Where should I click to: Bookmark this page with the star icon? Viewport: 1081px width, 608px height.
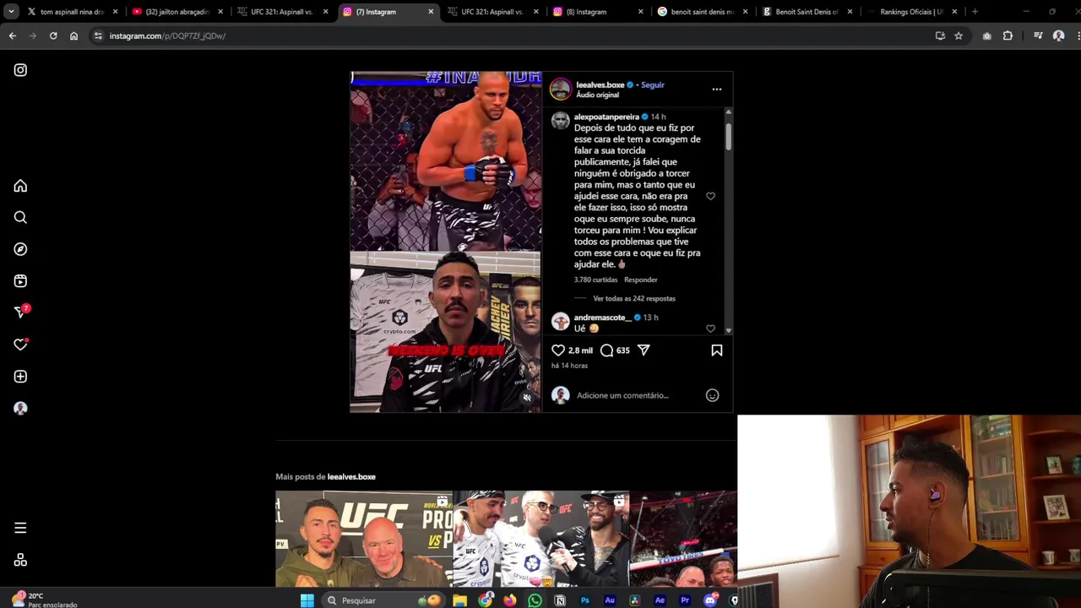coord(959,35)
